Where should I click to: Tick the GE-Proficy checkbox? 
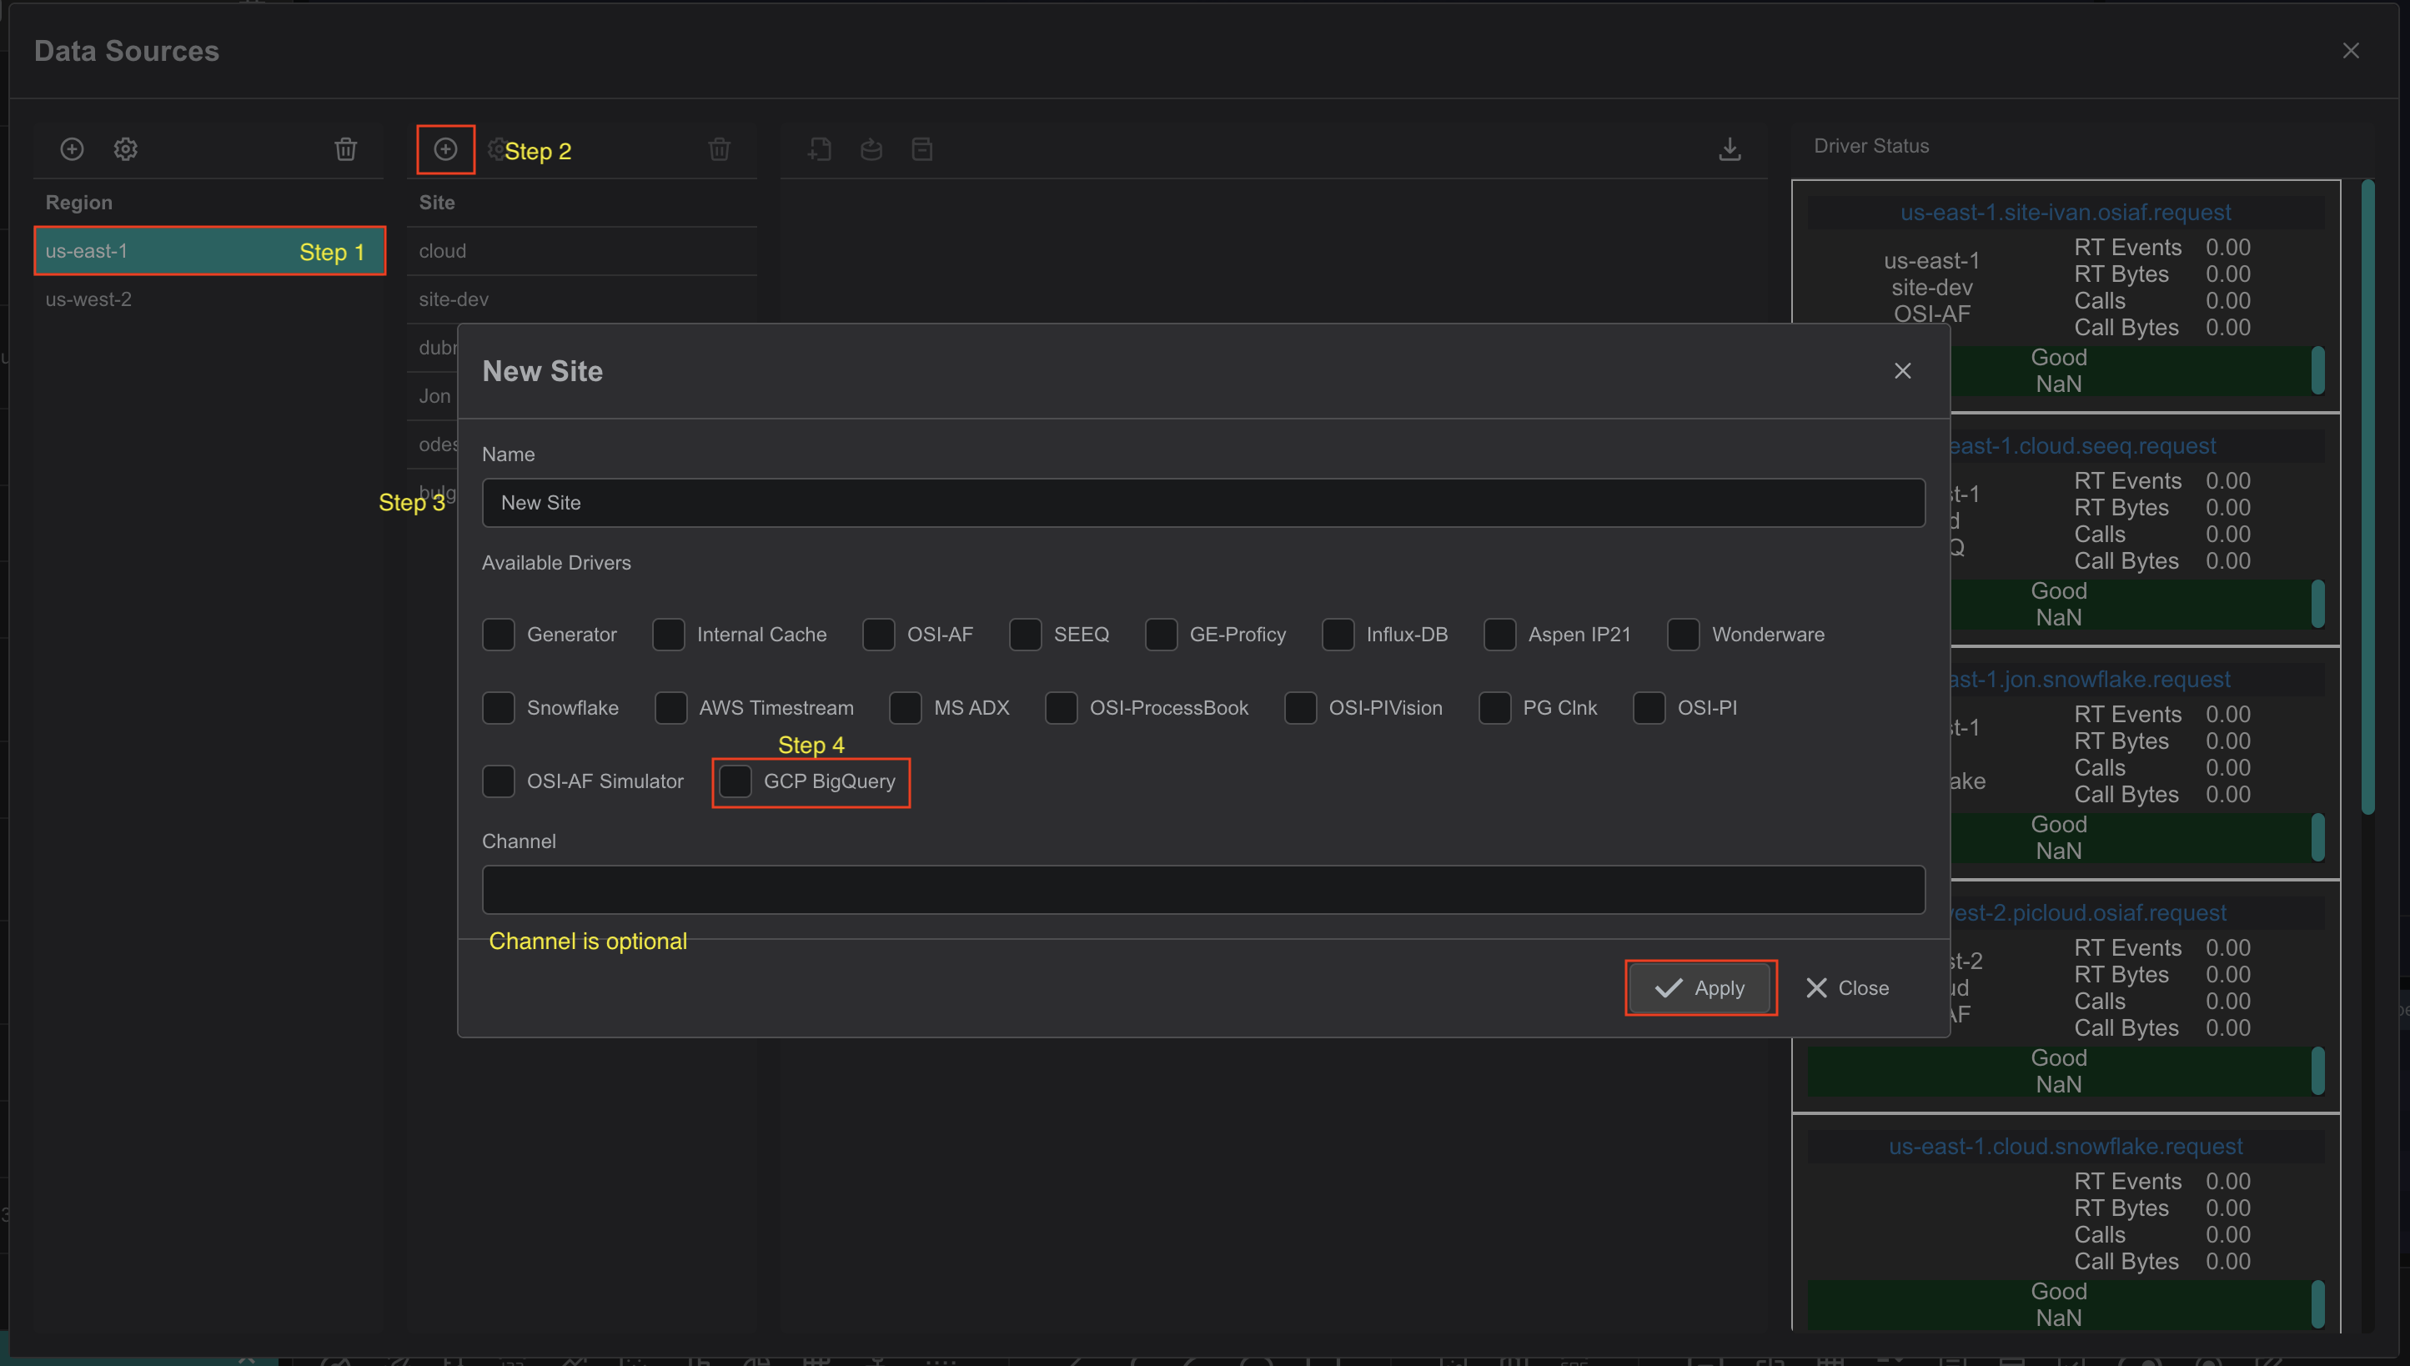click(1162, 635)
